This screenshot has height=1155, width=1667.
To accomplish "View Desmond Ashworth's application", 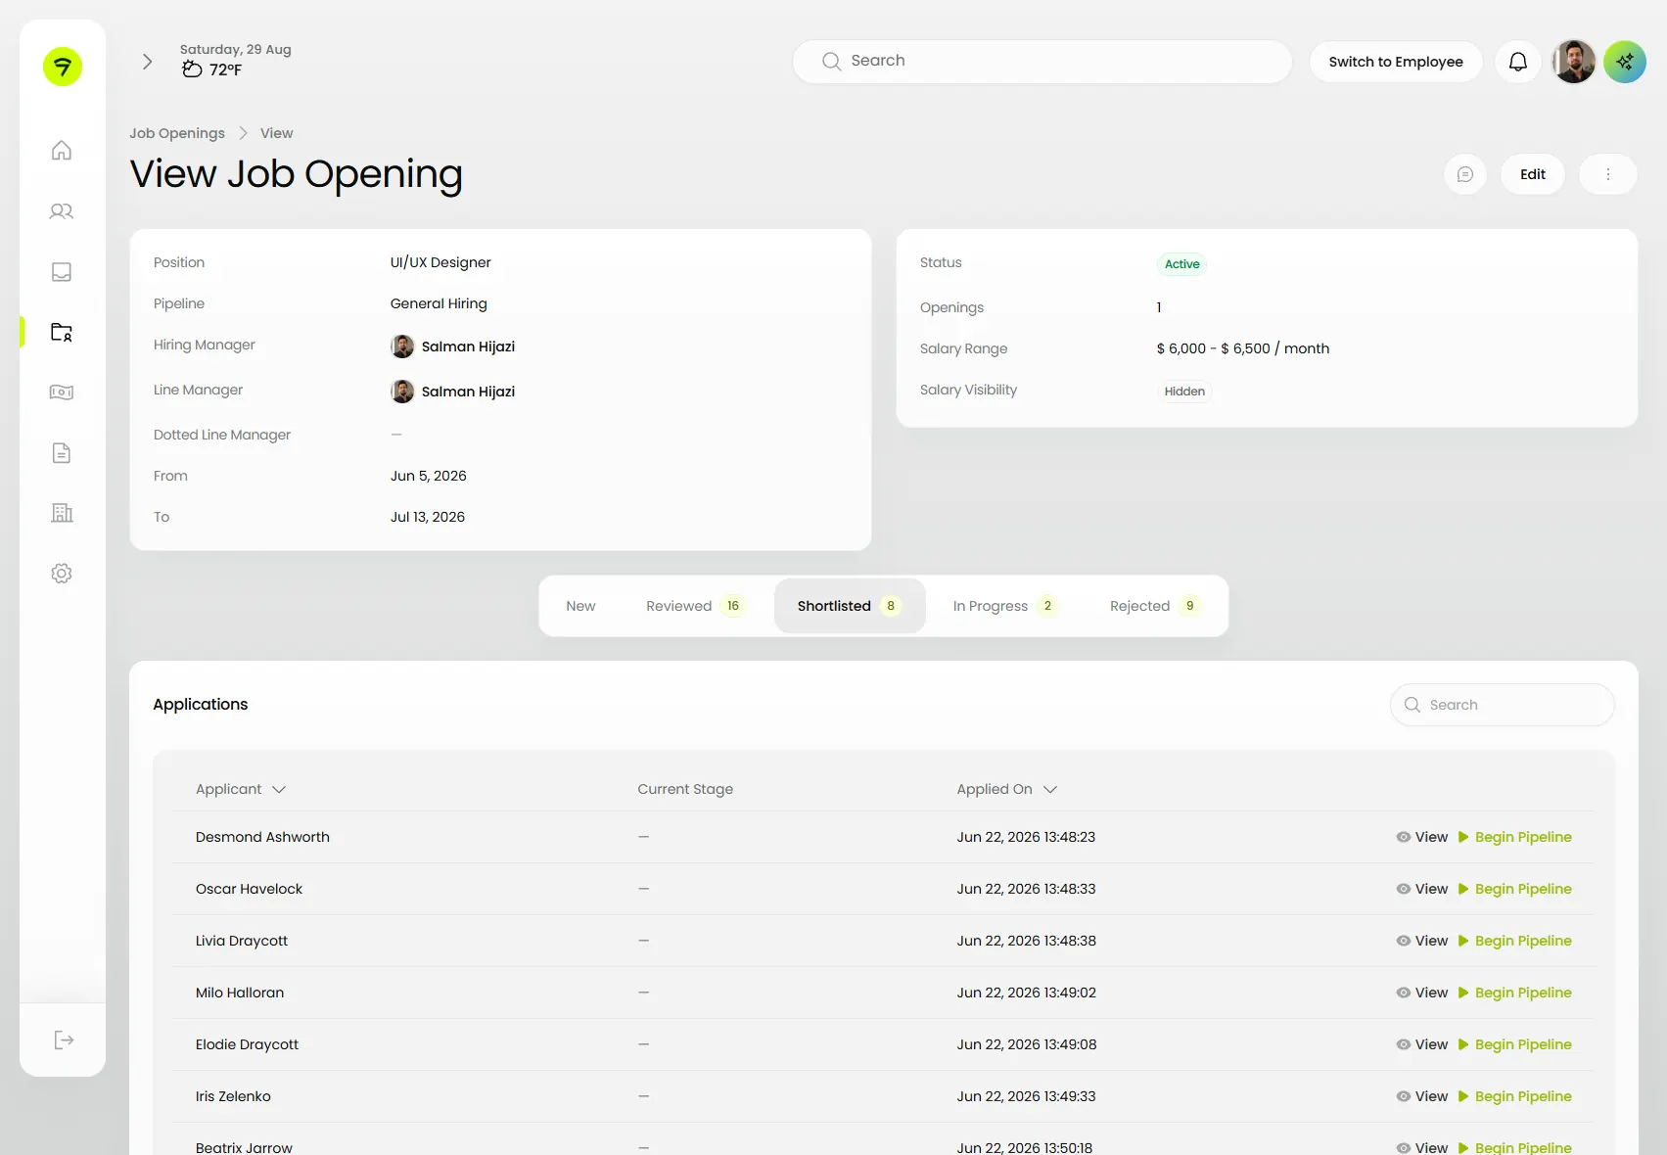I will pos(1421,837).
